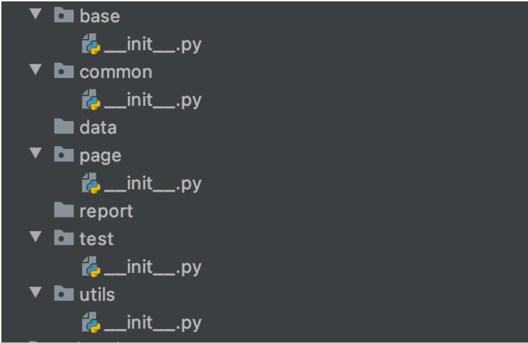Click the report folder icon
This screenshot has width=528, height=343.
[64, 211]
